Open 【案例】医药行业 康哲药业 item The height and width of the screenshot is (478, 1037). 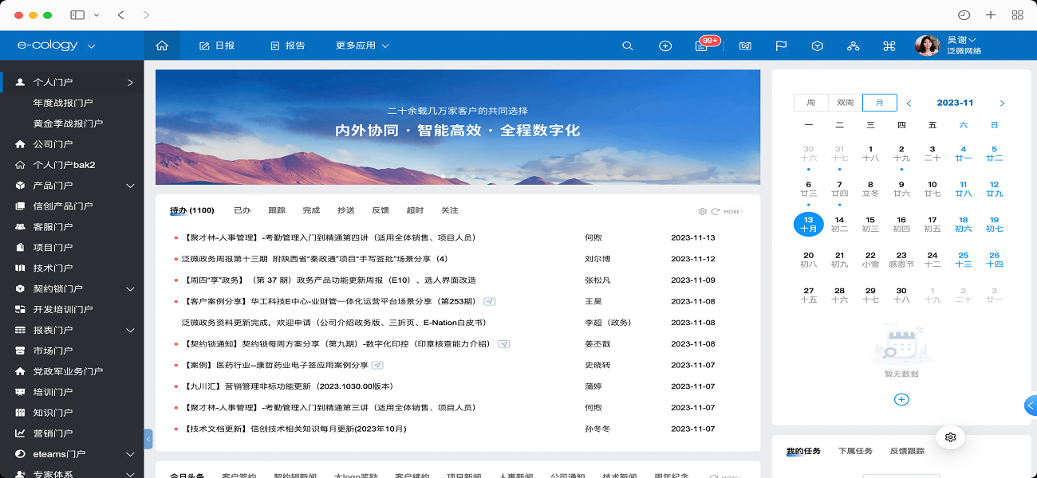tap(274, 365)
